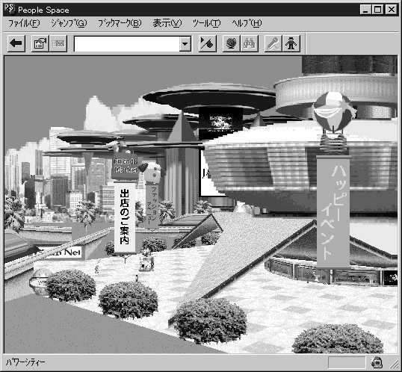The height and width of the screenshot is (372, 402).
Task: Open the ヘルプ(H) menu
Action: pos(247,24)
